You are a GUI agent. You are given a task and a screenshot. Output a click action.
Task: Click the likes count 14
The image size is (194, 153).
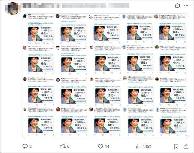(x=107, y=146)
